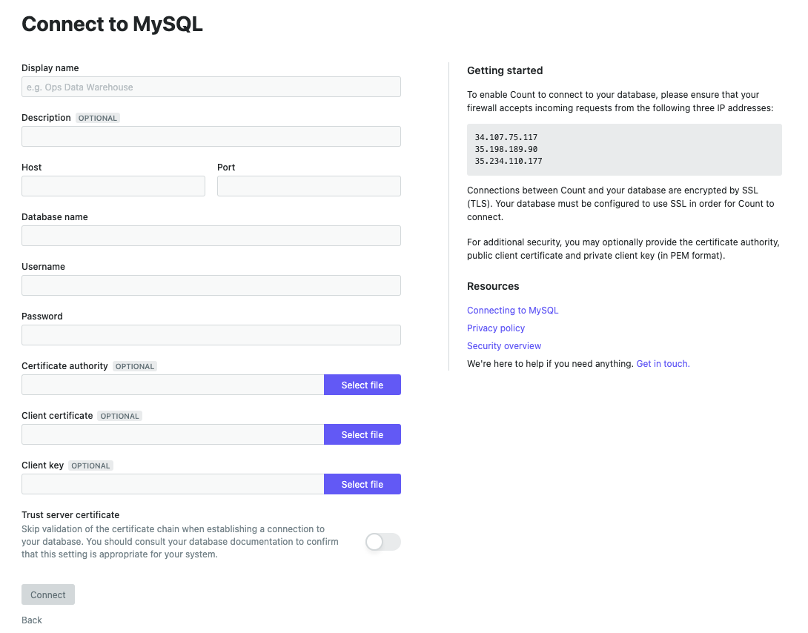808x633 pixels.
Task: Open the Connecting to MySQL link
Action: tap(513, 310)
